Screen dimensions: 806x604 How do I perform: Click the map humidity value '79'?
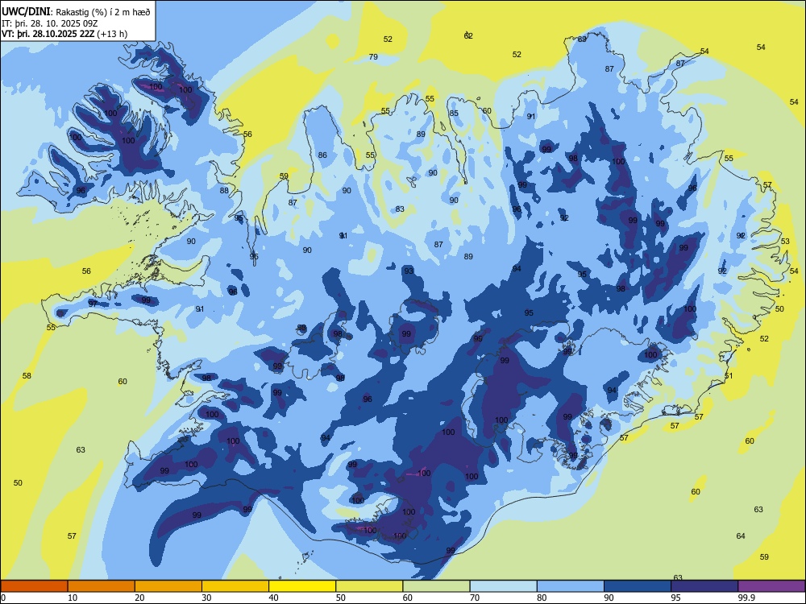pos(373,57)
